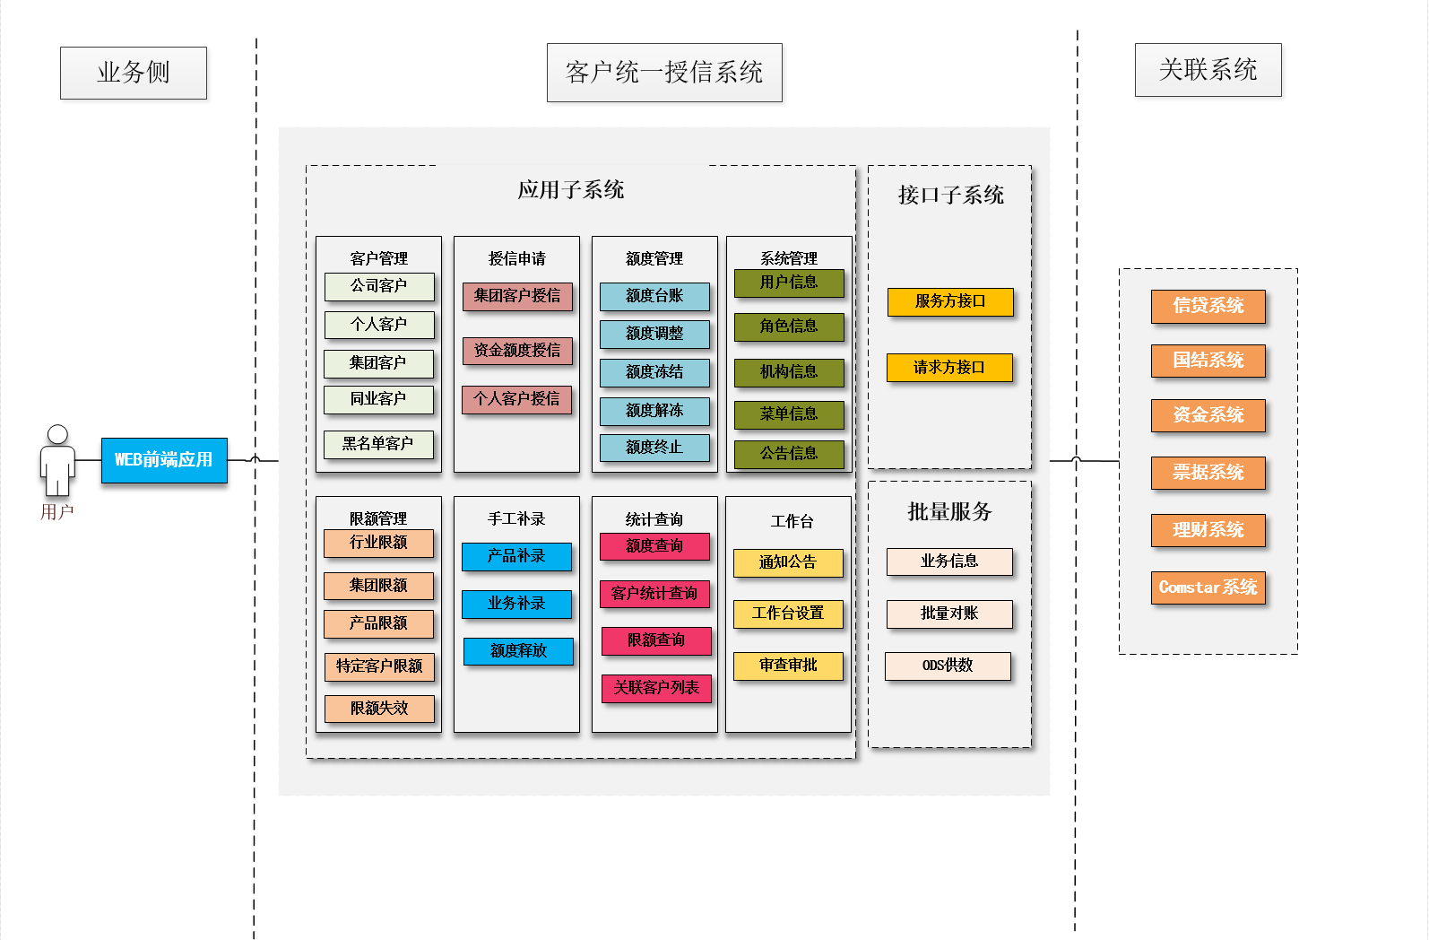The image size is (1429, 940).
Task: Click the 客户管理 group heading
Action: [379, 258]
